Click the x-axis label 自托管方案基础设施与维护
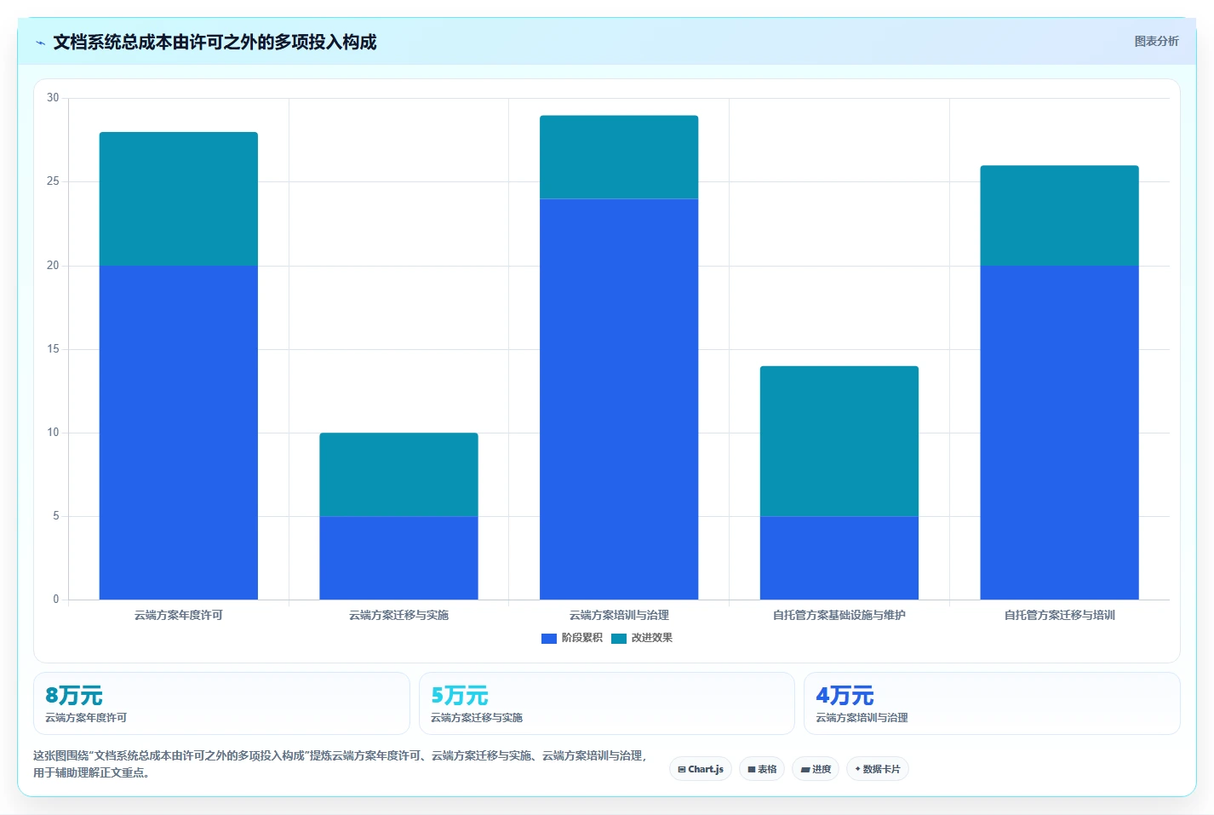The image size is (1214, 815). click(x=839, y=615)
